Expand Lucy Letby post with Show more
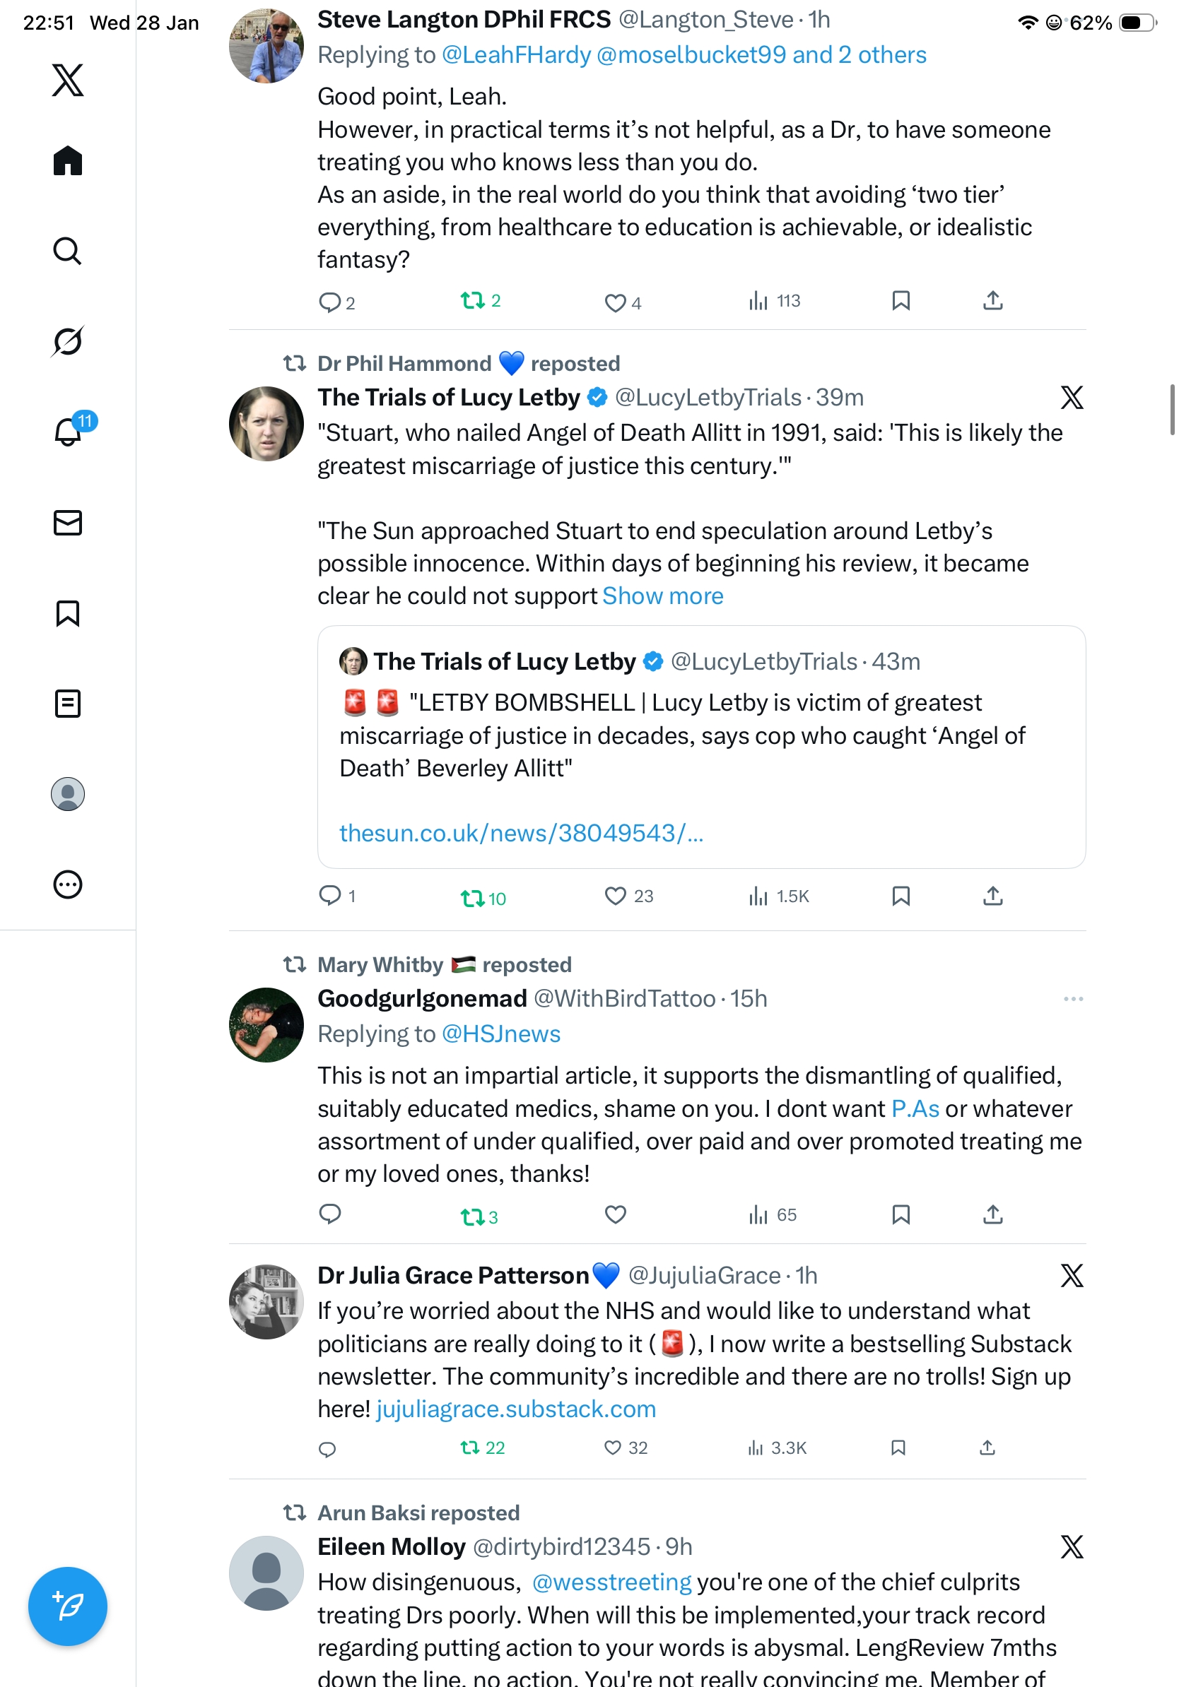The width and height of the screenshot is (1179, 1687). (662, 596)
